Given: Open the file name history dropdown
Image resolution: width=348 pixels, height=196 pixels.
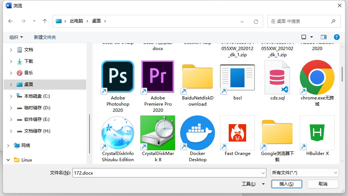Looking at the screenshot, I should point(263,173).
